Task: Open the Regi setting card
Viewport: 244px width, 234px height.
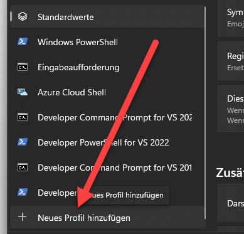Action: [230, 61]
